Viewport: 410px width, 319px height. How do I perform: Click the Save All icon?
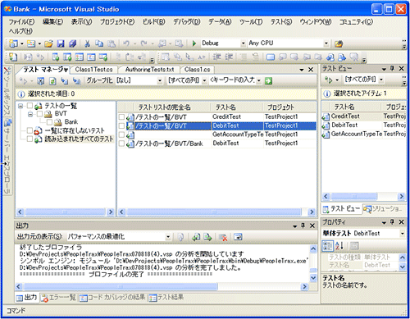coord(72,43)
